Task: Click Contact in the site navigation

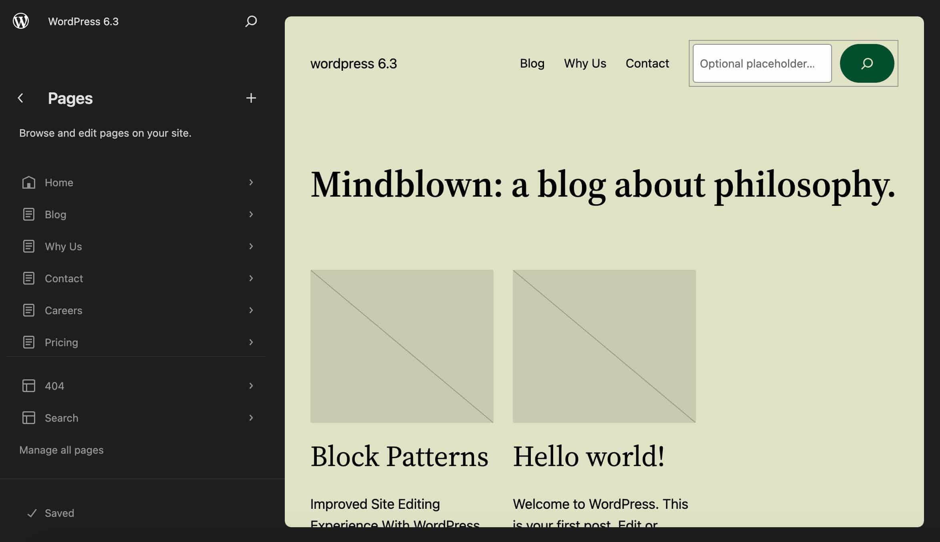Action: 647,63
